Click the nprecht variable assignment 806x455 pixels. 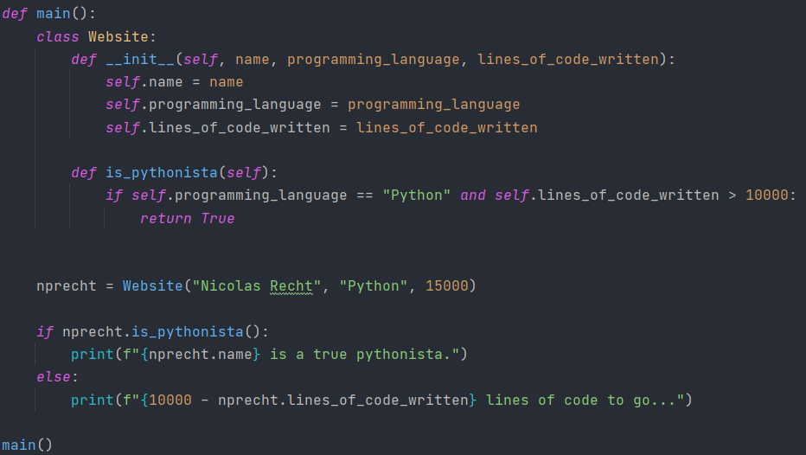256,285
